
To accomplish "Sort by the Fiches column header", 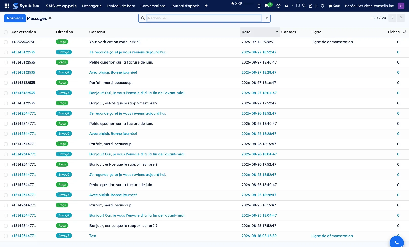I will (x=393, y=32).
